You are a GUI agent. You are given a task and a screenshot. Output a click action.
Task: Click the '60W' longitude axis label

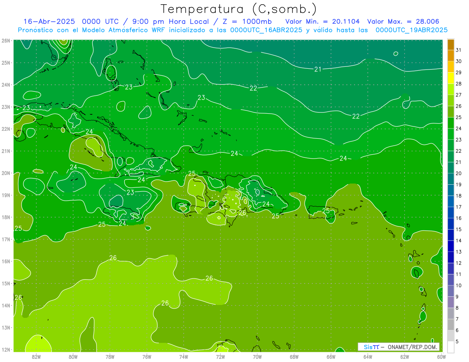pyautogui.click(x=441, y=357)
